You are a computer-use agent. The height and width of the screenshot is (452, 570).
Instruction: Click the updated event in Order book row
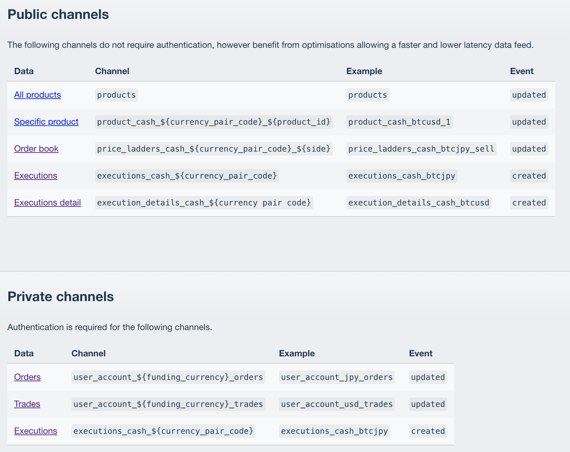(x=529, y=149)
